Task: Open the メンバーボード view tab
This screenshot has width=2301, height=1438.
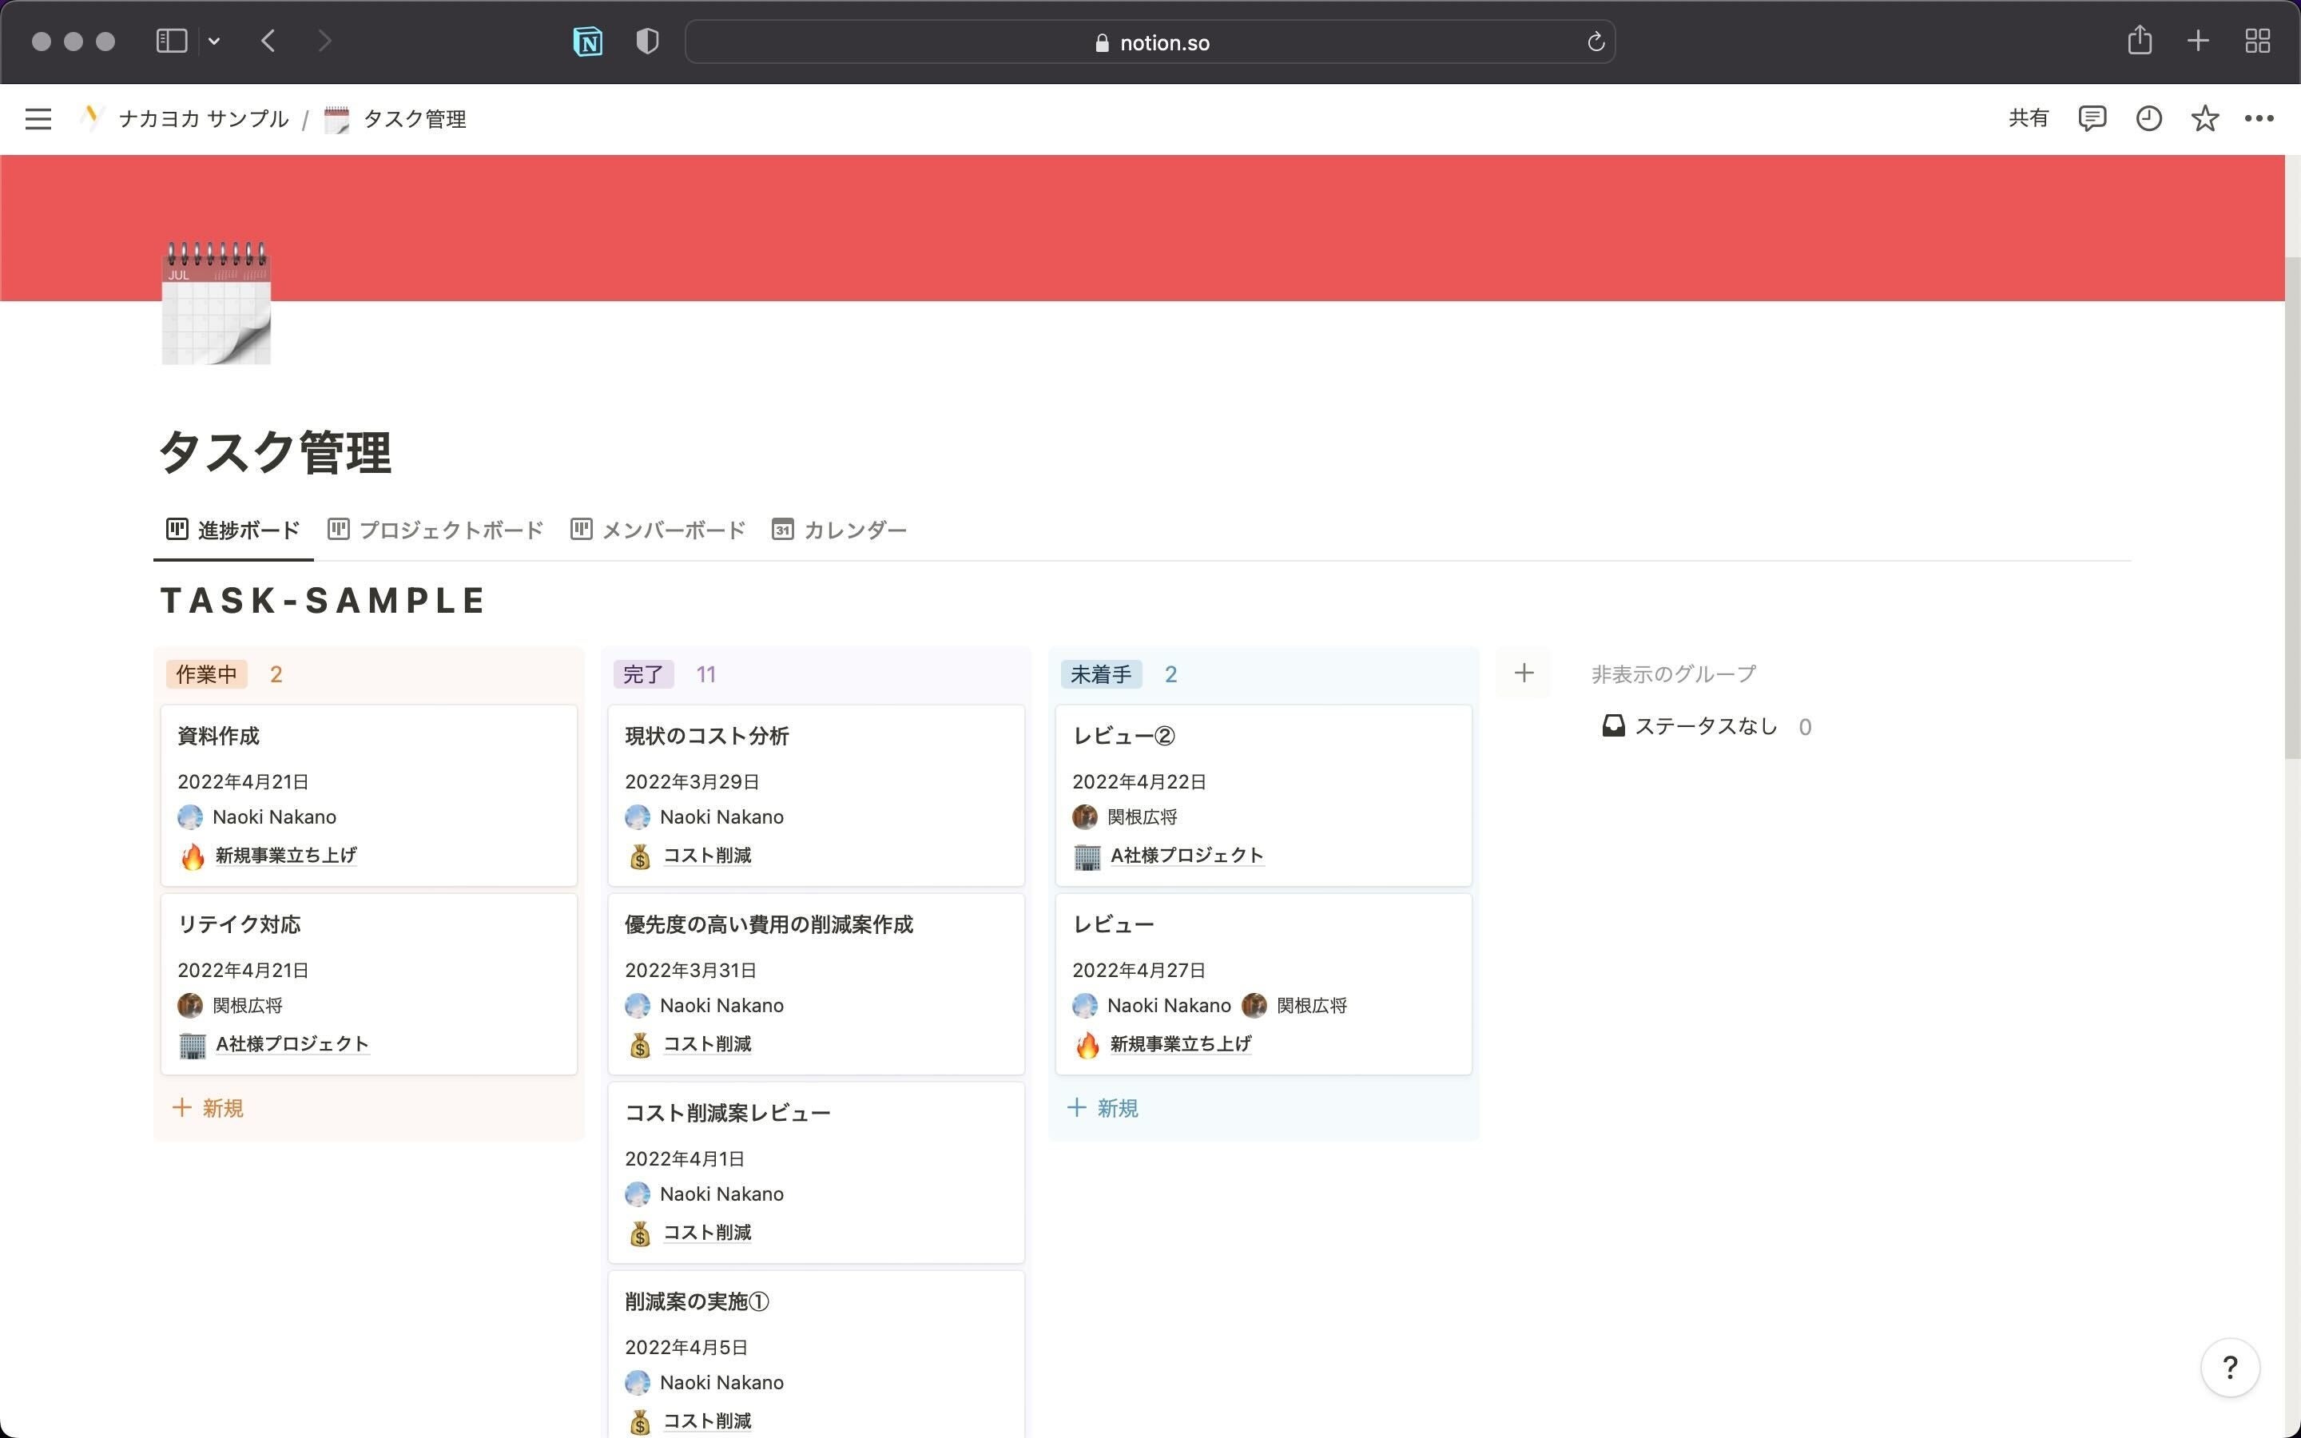Action: [658, 530]
